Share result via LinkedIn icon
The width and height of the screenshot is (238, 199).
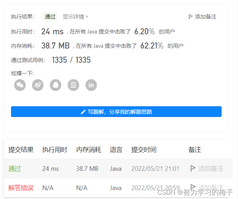91,85
